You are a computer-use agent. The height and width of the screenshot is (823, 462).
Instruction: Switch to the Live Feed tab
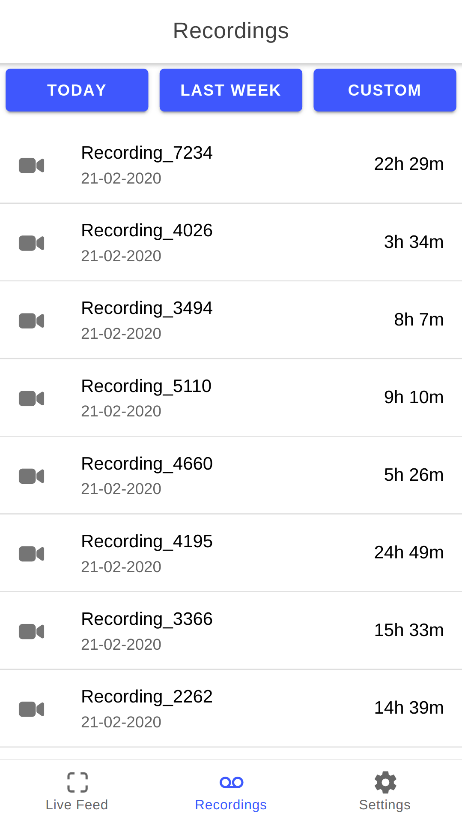(77, 792)
